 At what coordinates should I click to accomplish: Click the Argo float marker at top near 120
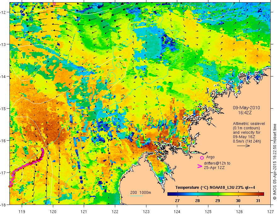[x=54, y=3]
